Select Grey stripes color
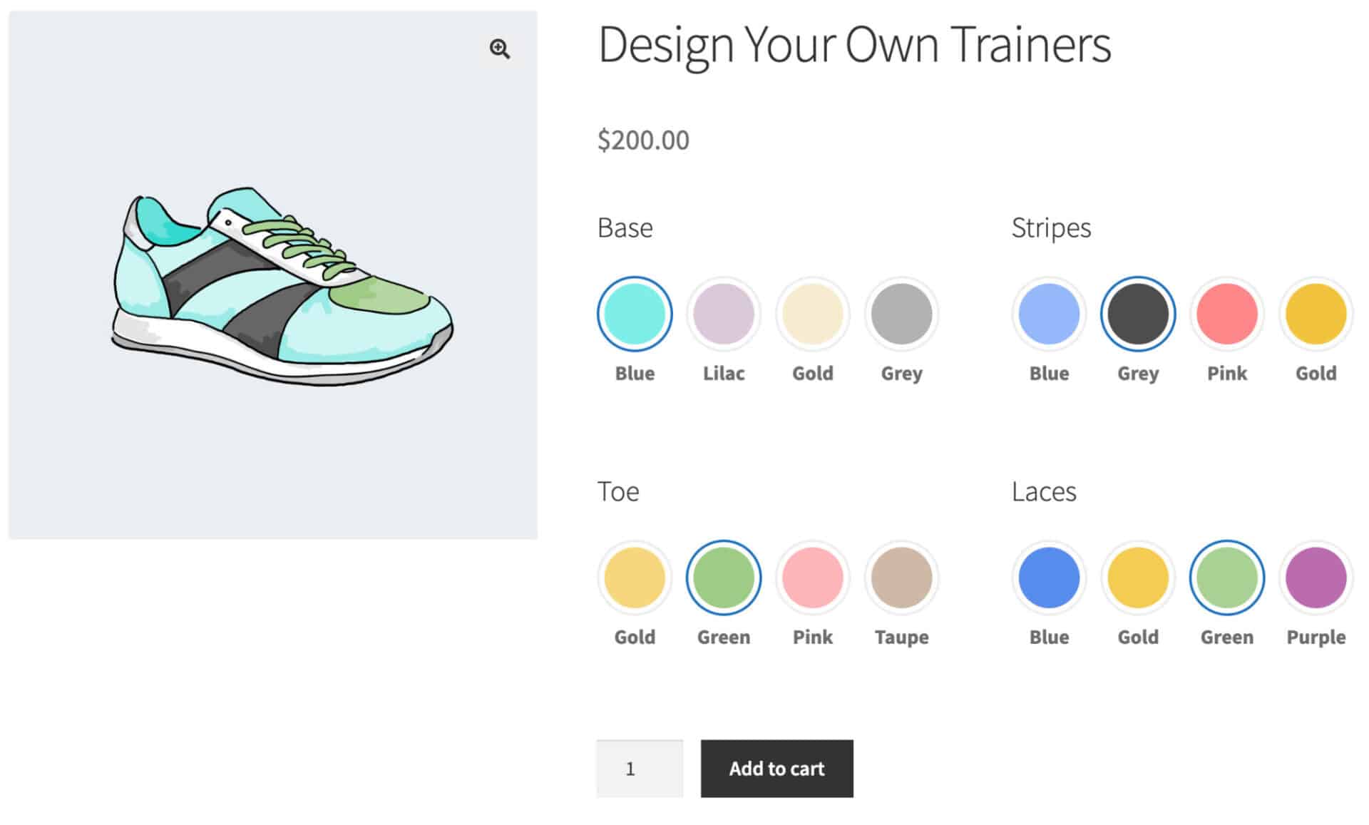The height and width of the screenshot is (825, 1369). click(1137, 314)
